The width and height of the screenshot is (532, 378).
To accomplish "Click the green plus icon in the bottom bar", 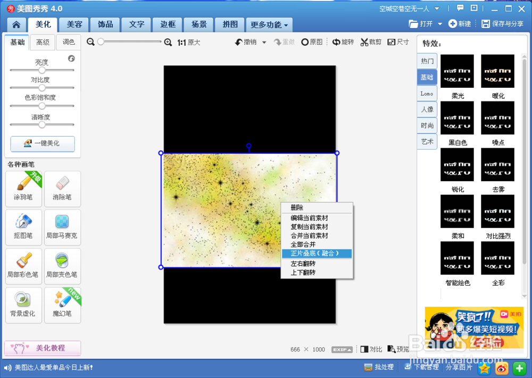I will click(x=519, y=368).
